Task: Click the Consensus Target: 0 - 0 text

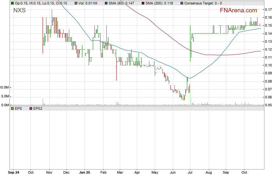Action: tap(203, 3)
